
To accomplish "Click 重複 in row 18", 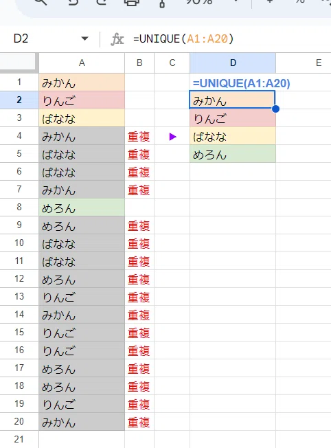I will (139, 387).
